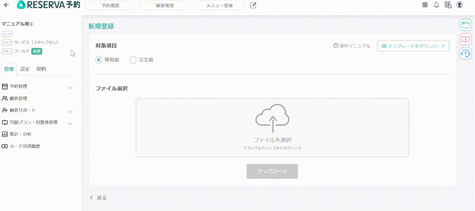This screenshot has height=211, width=475.
Task: Click the サービス（スタッフなし） type text
Action: pyautogui.click(x=36, y=42)
